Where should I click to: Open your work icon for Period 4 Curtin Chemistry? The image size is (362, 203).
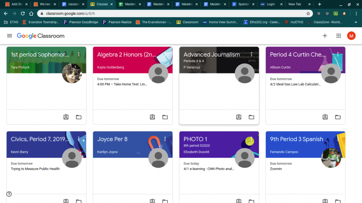[325, 117]
